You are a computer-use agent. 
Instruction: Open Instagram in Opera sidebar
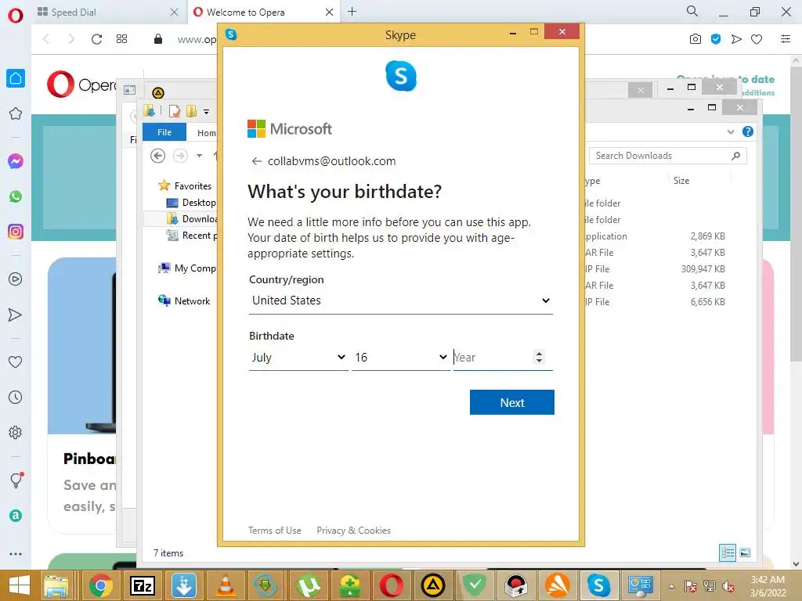(x=16, y=232)
